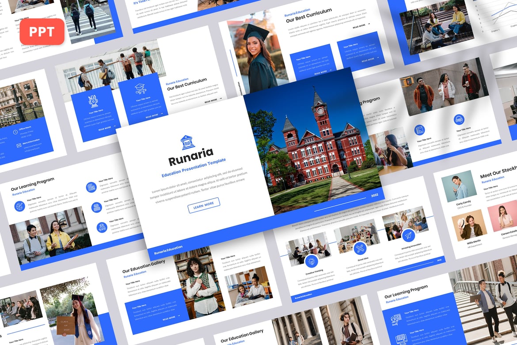This screenshot has width=517, height=345.
Task: Click the Office Hours label
Action: [x=25, y=128]
